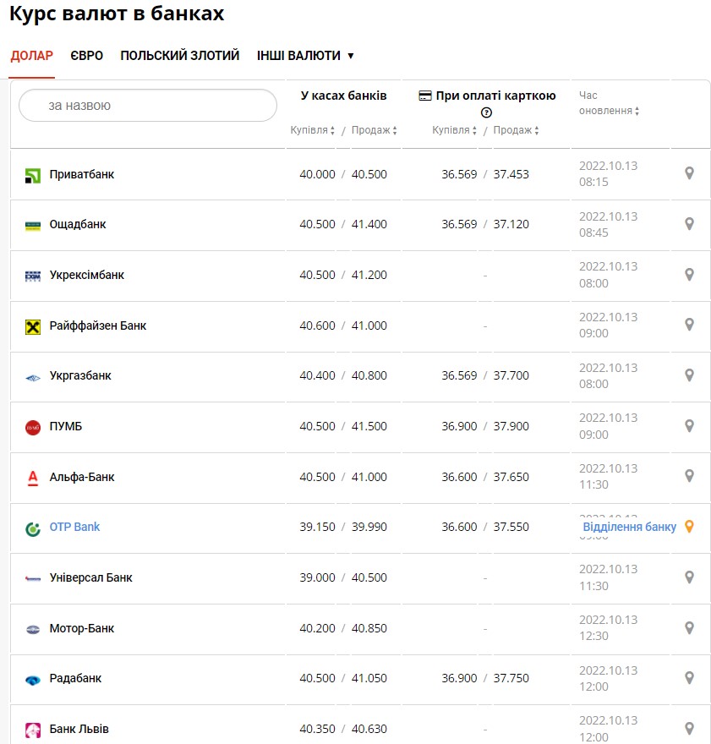Click the location pin for Укргазбанк
The image size is (711, 744).
pos(689,375)
